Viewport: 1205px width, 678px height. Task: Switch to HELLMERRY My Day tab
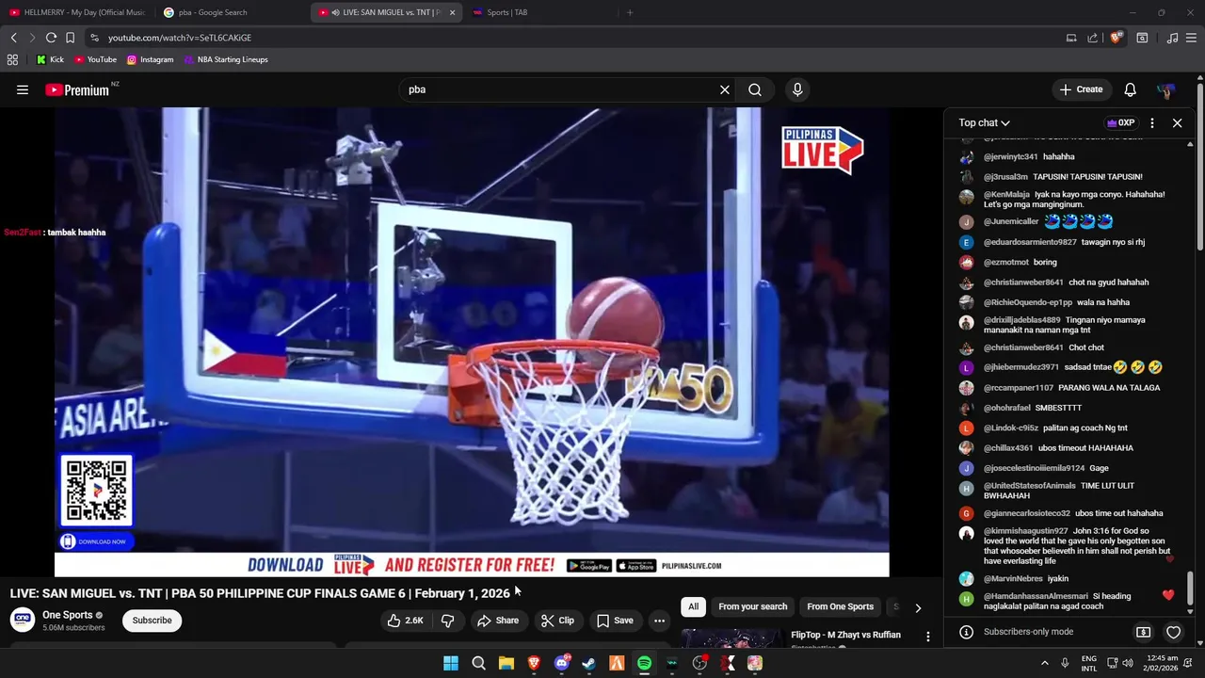click(77, 12)
